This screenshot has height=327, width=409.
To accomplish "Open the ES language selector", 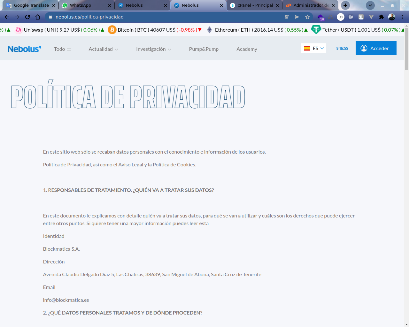I will click(313, 48).
